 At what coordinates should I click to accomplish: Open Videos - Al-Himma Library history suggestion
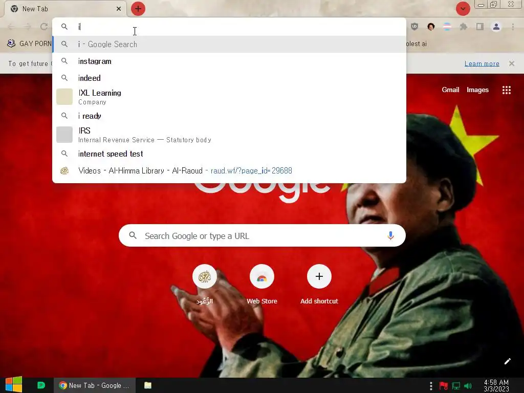pyautogui.click(x=229, y=170)
